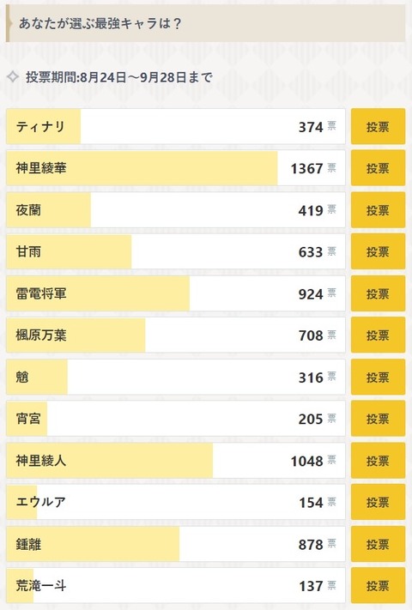Cast vote for 魈 via 投票
The height and width of the screenshot is (610, 412).
[378, 377]
